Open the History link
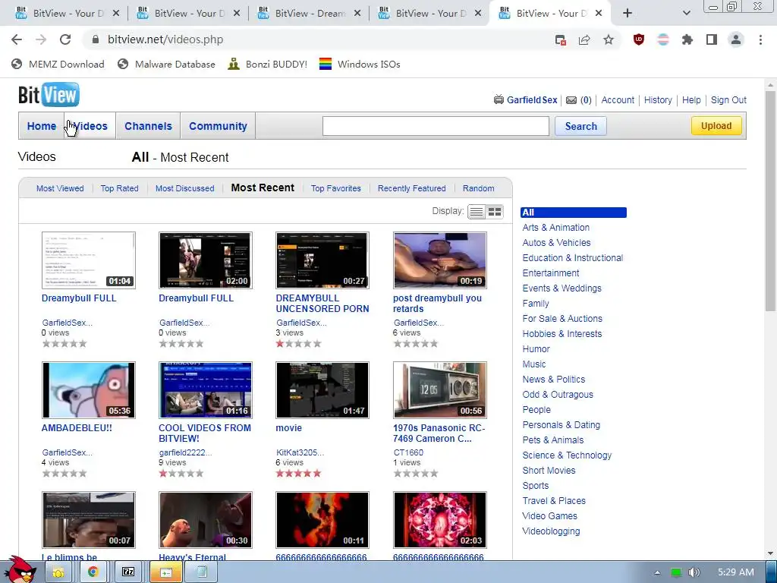 (x=658, y=100)
